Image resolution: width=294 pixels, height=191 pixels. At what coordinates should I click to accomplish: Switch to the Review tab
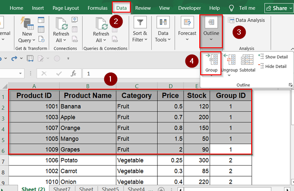pos(143,8)
